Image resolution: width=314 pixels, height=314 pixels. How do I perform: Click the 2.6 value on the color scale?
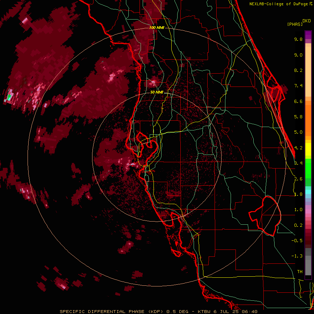pos(298,179)
